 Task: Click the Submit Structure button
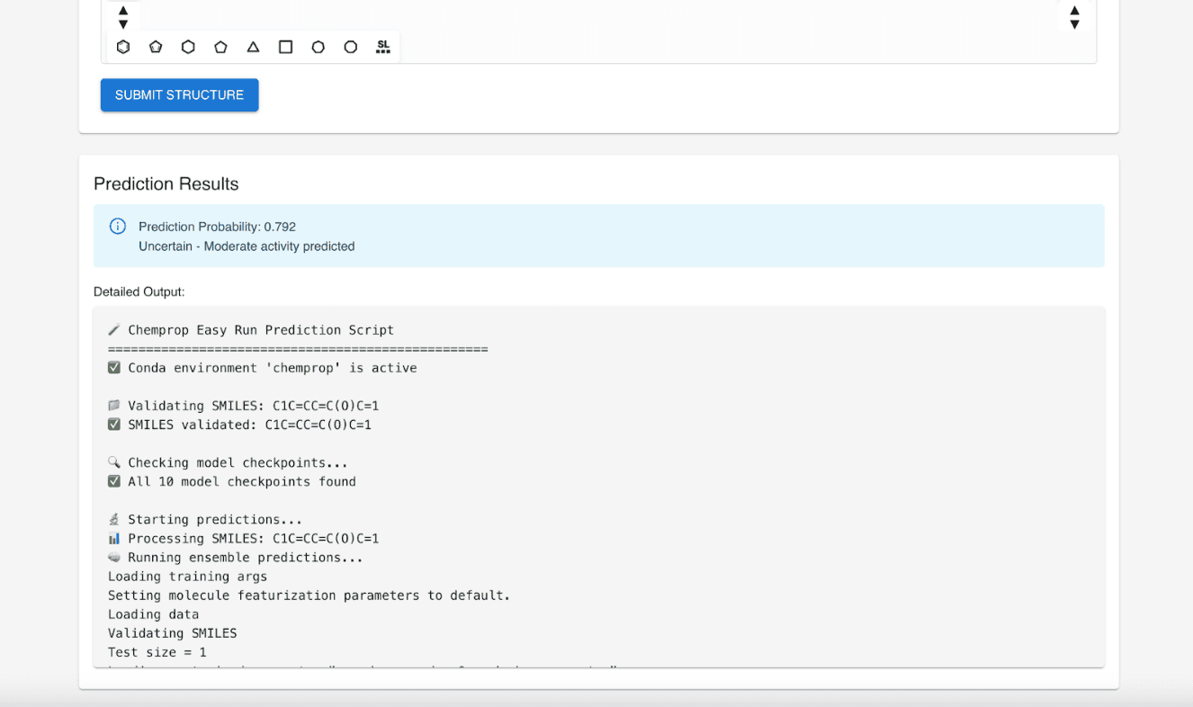click(179, 95)
